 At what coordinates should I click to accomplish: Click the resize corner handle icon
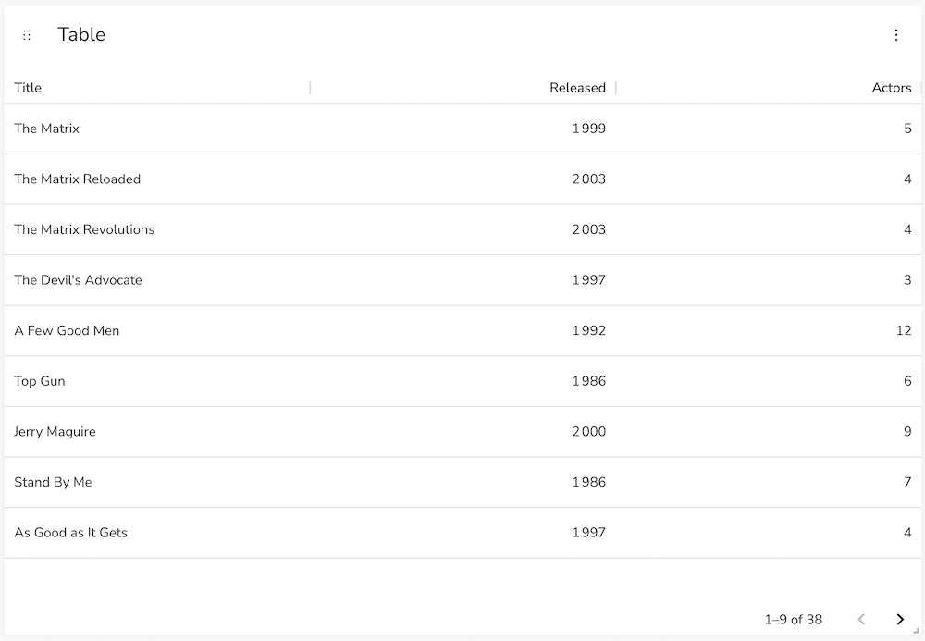point(916,631)
